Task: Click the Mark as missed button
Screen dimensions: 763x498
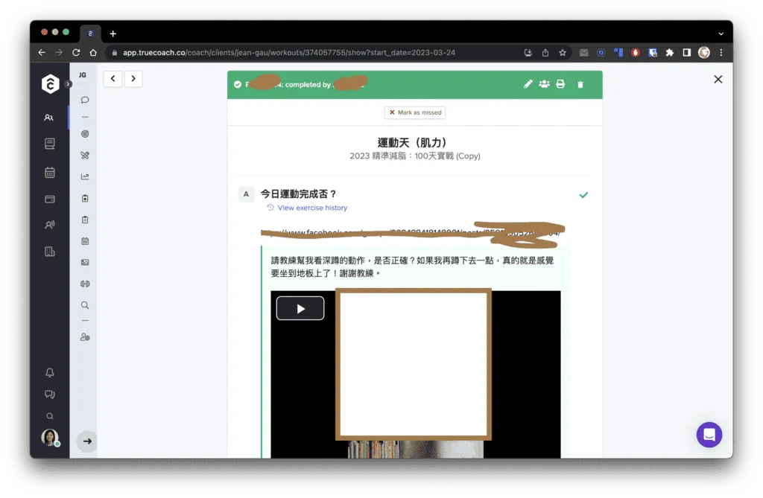Action: [x=415, y=113]
